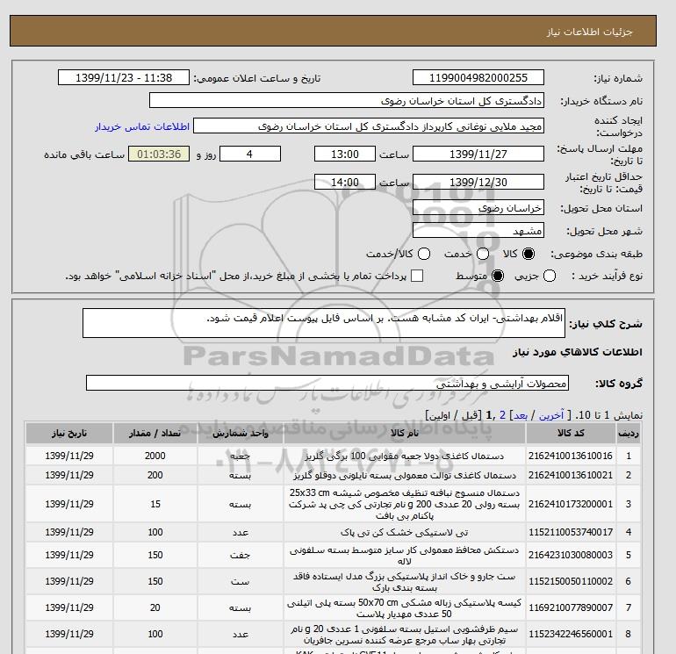Click the unit cell ست
The height and width of the screenshot is (654, 676).
pyautogui.click(x=241, y=581)
